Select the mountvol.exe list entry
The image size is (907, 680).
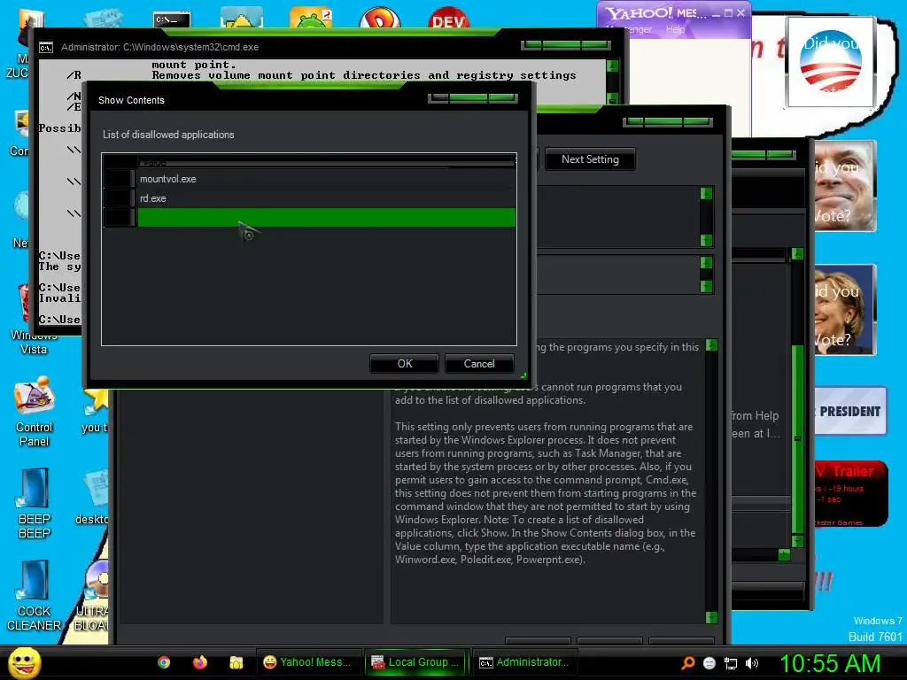click(327, 179)
